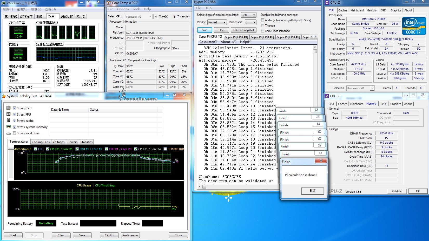This screenshot has height=241, width=429.
Task: Open the Calculate(C) menu in Super PI
Action: click(208, 42)
